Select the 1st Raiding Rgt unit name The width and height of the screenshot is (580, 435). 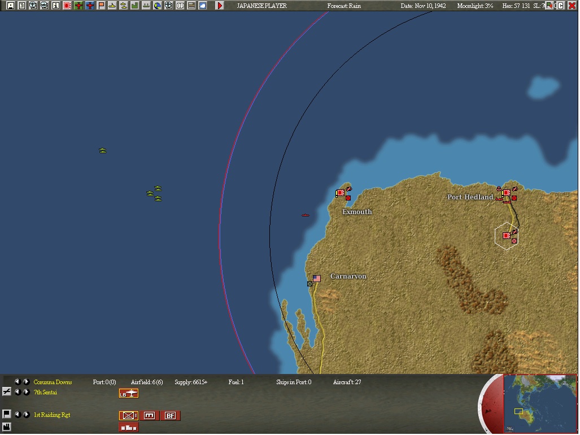[51, 414]
